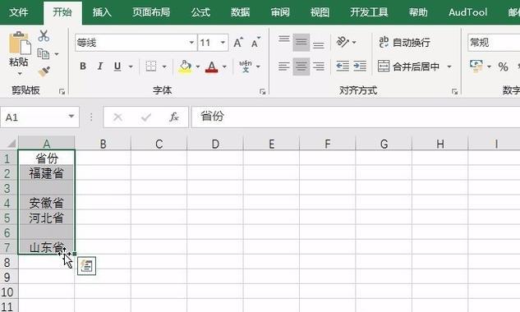
Task: Select column D header
Action: (215, 144)
